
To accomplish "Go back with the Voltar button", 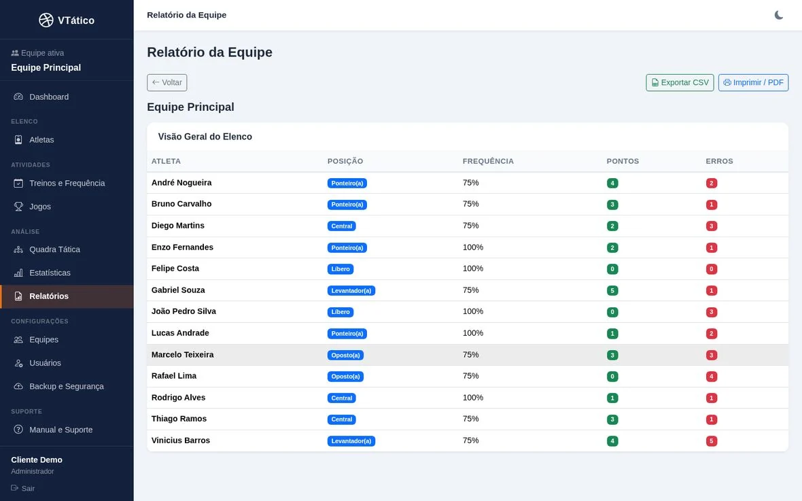I will coord(167,82).
